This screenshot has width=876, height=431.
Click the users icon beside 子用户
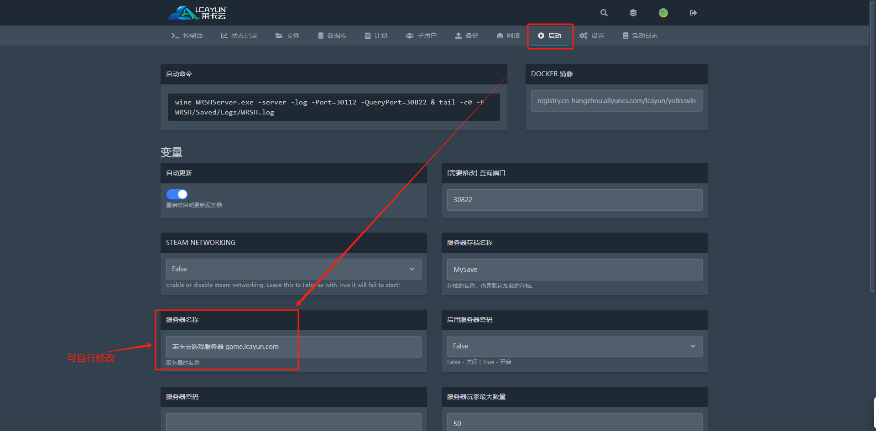click(410, 36)
